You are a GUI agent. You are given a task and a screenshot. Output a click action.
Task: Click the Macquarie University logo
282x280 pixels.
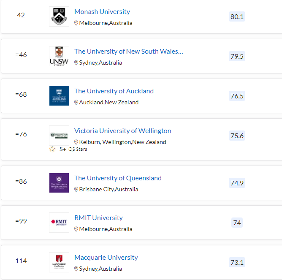point(59,262)
